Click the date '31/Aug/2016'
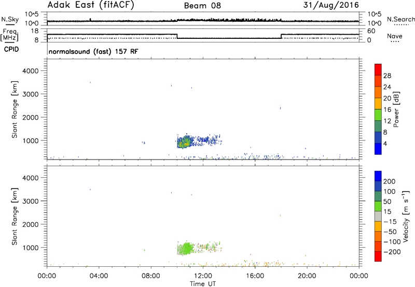 tap(331, 5)
